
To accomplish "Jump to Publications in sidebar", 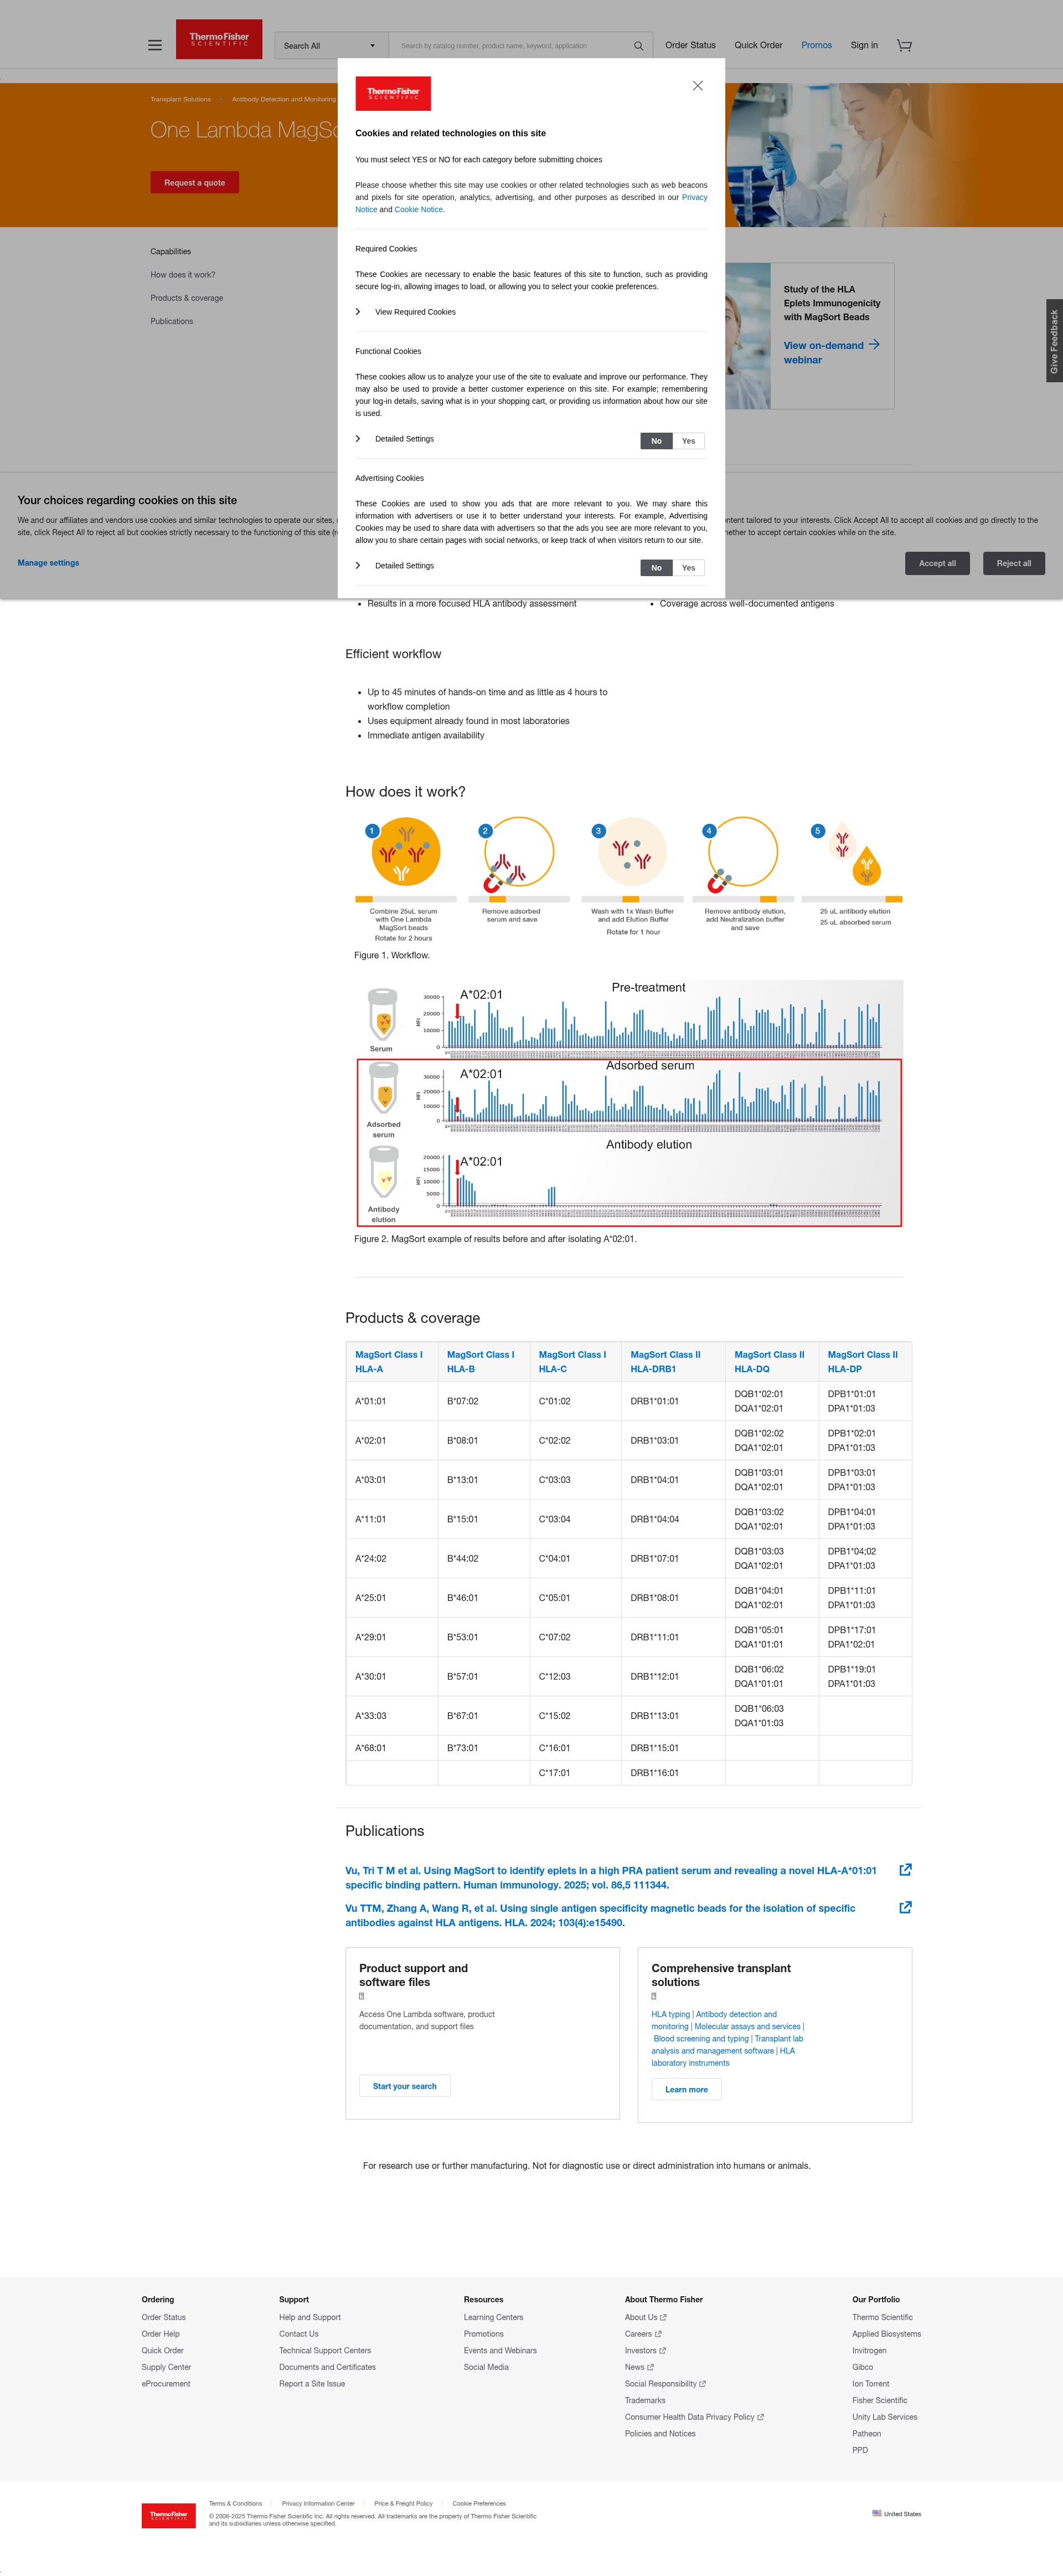I will pos(172,321).
